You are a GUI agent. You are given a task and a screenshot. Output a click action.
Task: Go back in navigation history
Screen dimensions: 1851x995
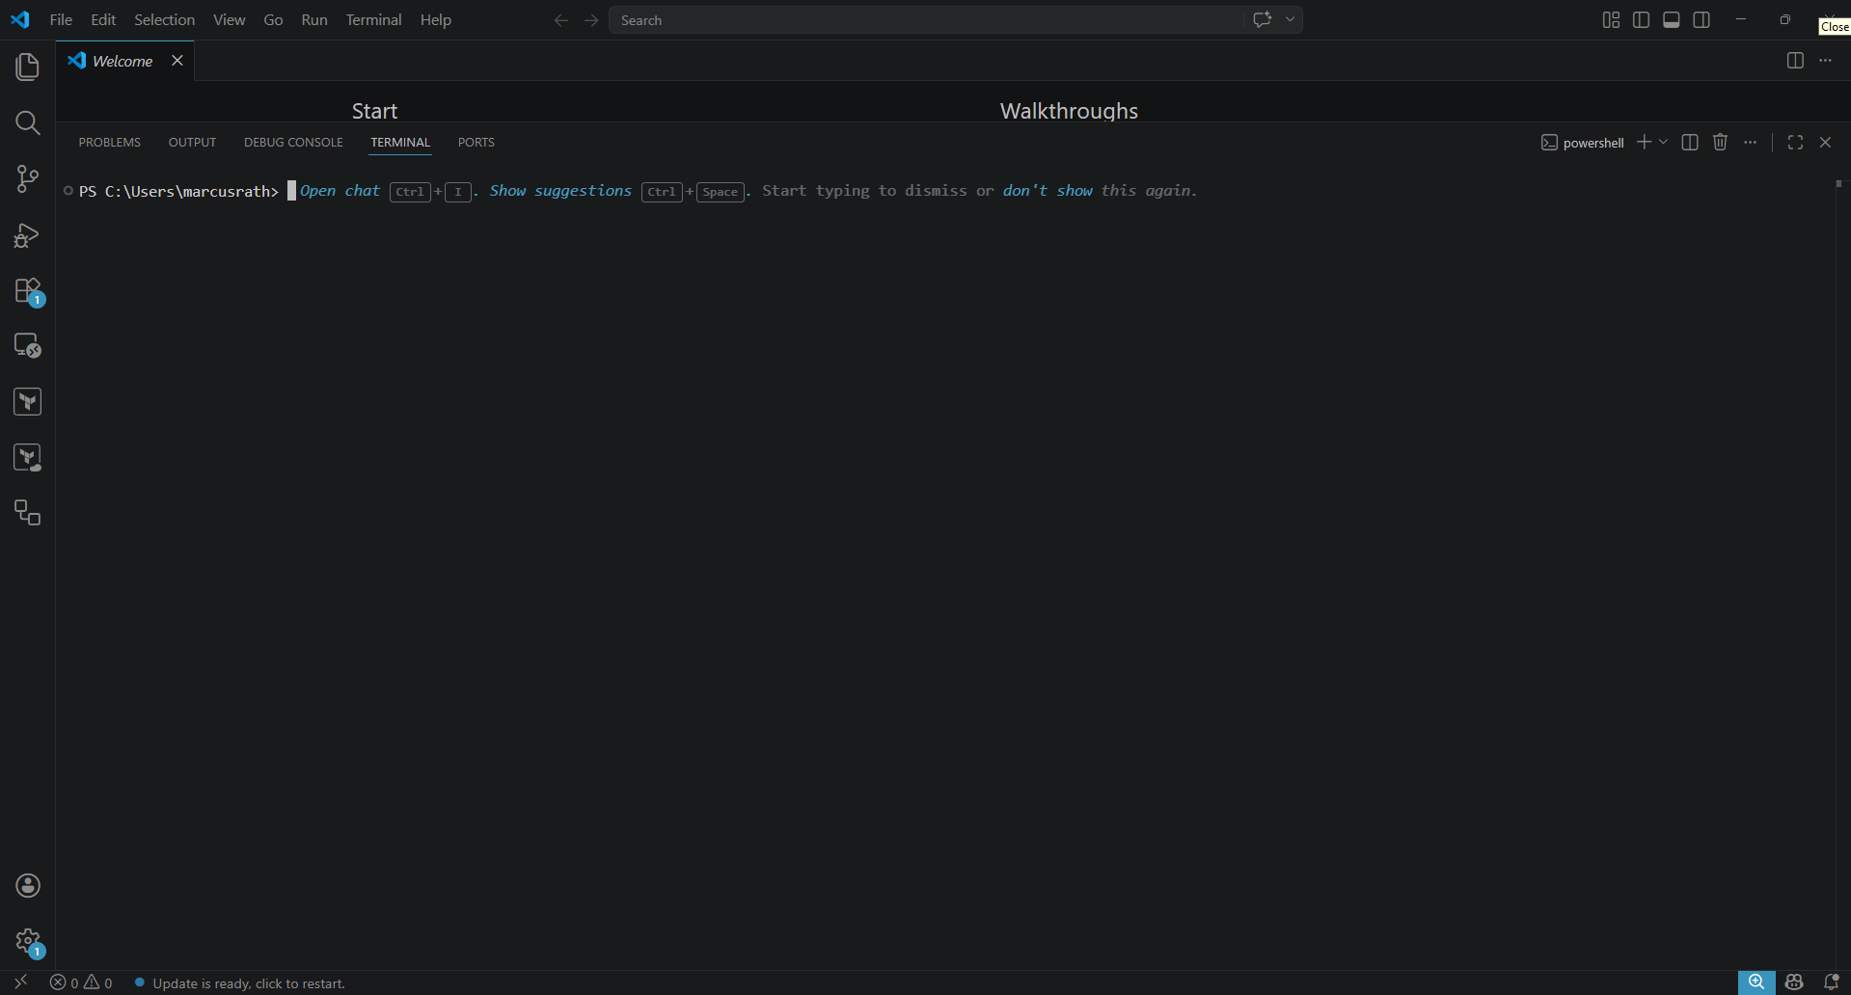coord(560,20)
